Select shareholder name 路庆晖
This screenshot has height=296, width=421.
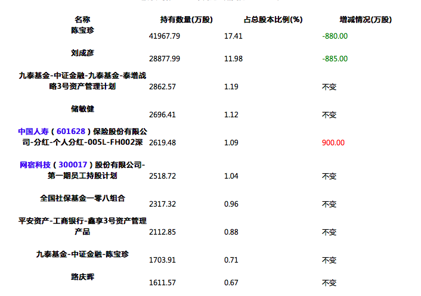(x=82, y=277)
